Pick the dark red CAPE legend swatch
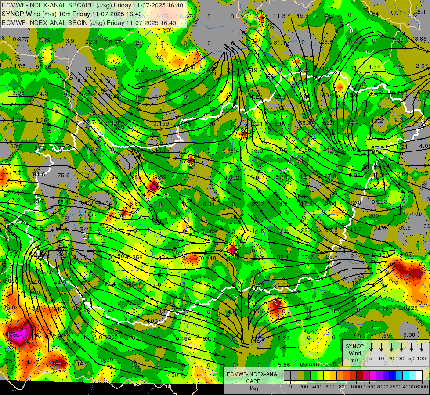 pyautogui.click(x=360, y=375)
